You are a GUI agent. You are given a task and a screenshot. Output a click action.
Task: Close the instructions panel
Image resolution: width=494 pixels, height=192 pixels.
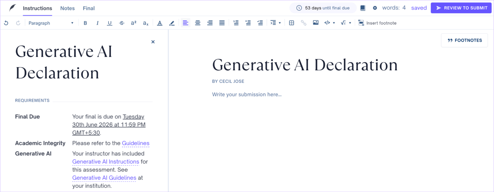153,42
